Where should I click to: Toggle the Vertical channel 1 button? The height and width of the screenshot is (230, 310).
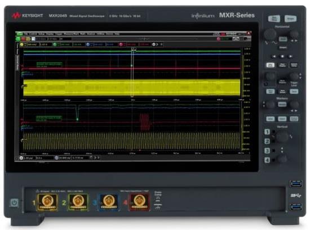267,132
